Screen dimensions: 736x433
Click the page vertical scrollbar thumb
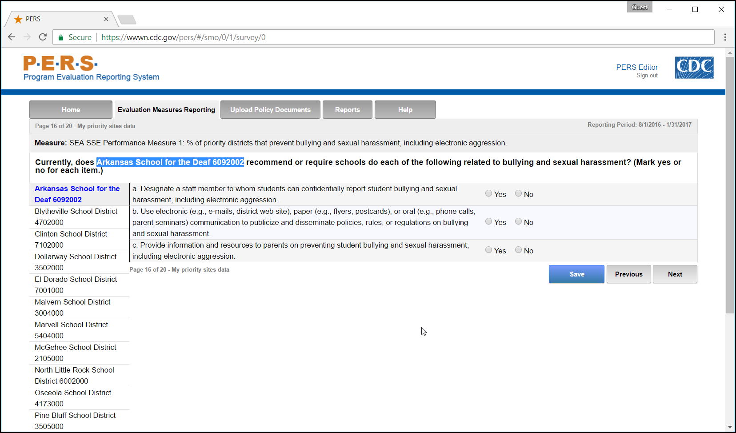click(730, 185)
